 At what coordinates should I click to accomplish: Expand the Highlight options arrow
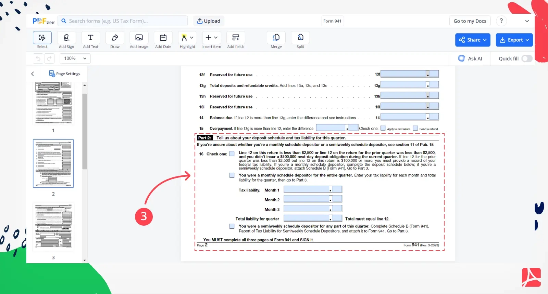click(x=192, y=38)
